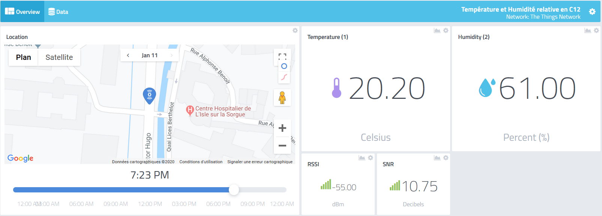Go to next date after Jan 11
The image size is (602, 216).
pos(171,55)
